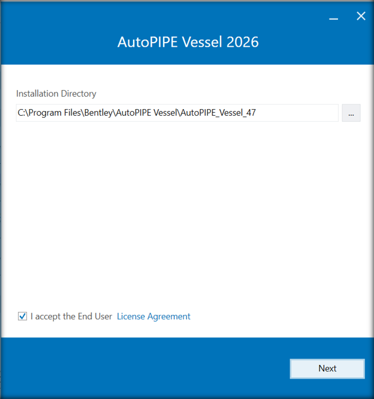This screenshot has width=374, height=399.
Task: Click the checkmark accepting the license
Action: [x=22, y=316]
